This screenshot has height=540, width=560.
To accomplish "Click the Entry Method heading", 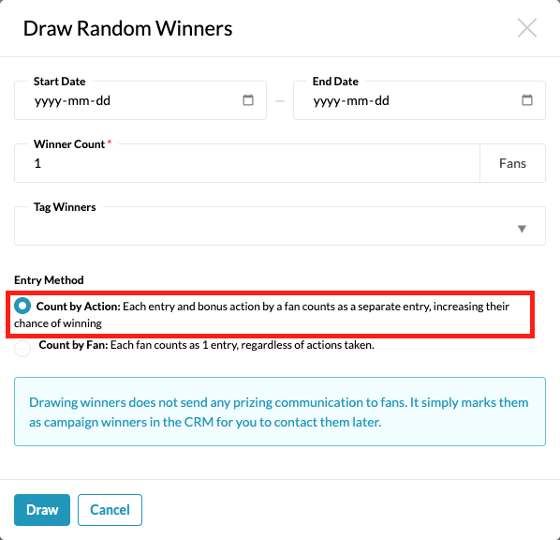I will 49,280.
